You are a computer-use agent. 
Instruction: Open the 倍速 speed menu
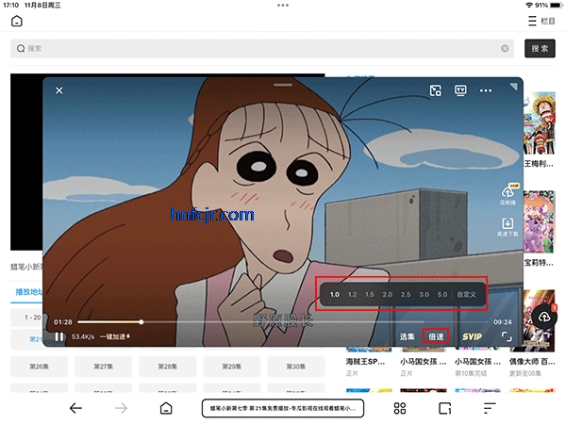(x=436, y=336)
